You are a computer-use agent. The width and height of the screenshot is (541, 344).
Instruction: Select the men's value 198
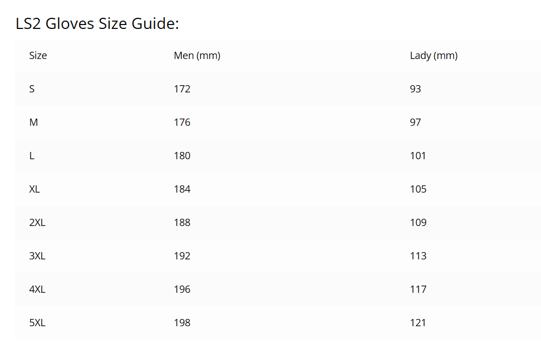coord(182,323)
